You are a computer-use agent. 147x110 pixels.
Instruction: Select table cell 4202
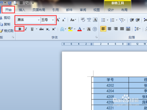(x=110, y=85)
